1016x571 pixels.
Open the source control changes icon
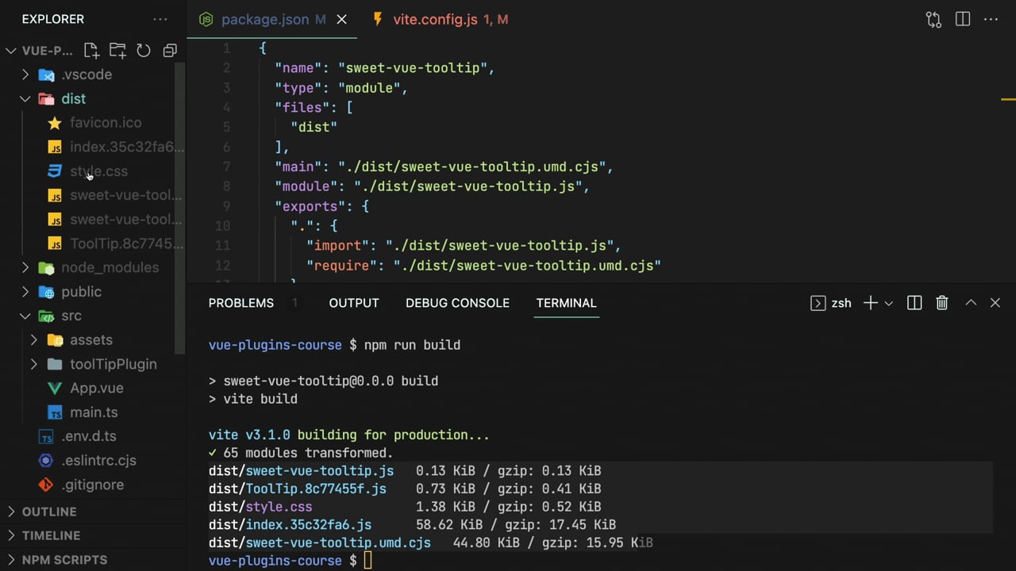[x=933, y=20]
